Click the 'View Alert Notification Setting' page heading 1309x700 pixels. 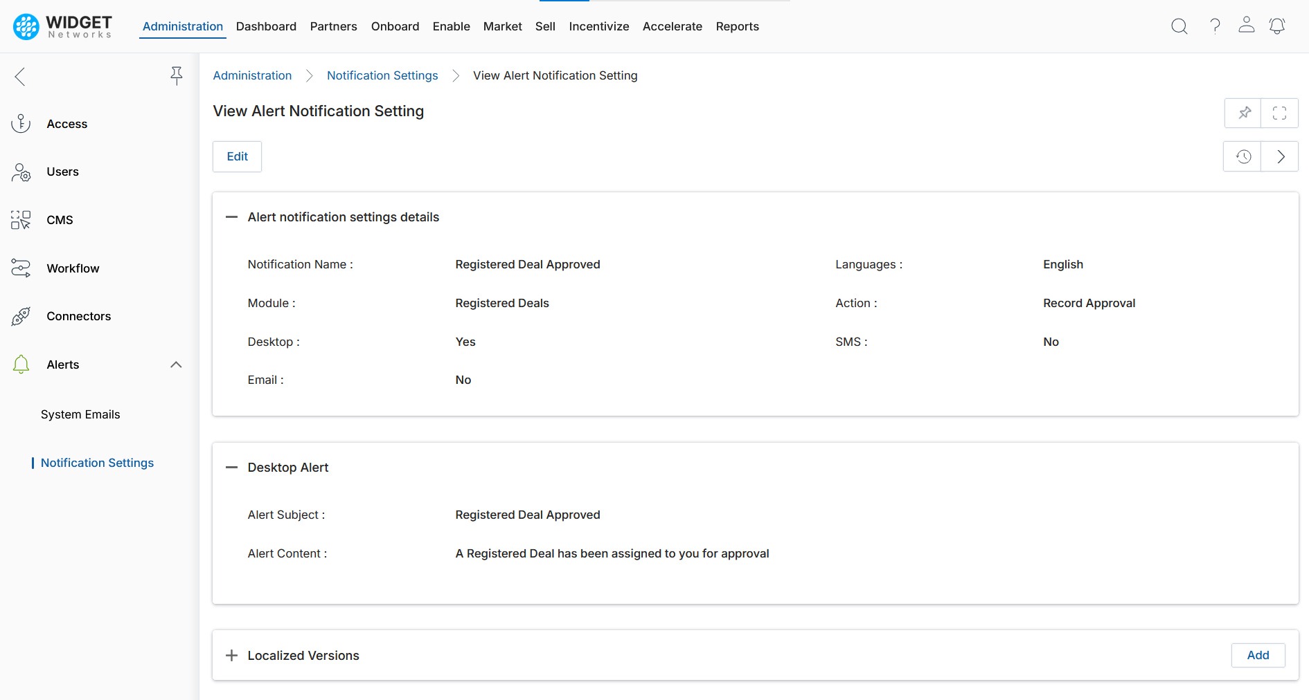pyautogui.click(x=319, y=111)
